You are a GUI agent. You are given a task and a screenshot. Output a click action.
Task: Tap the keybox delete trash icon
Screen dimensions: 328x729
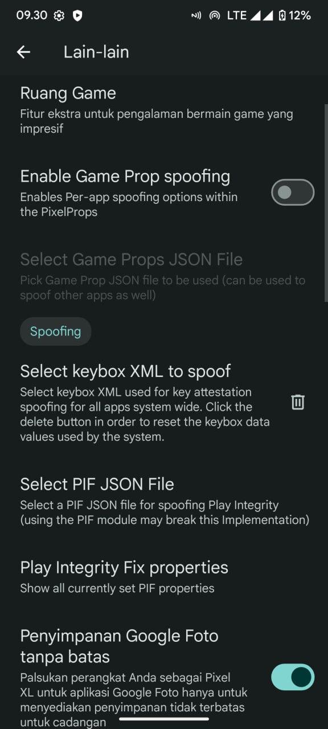(x=298, y=402)
